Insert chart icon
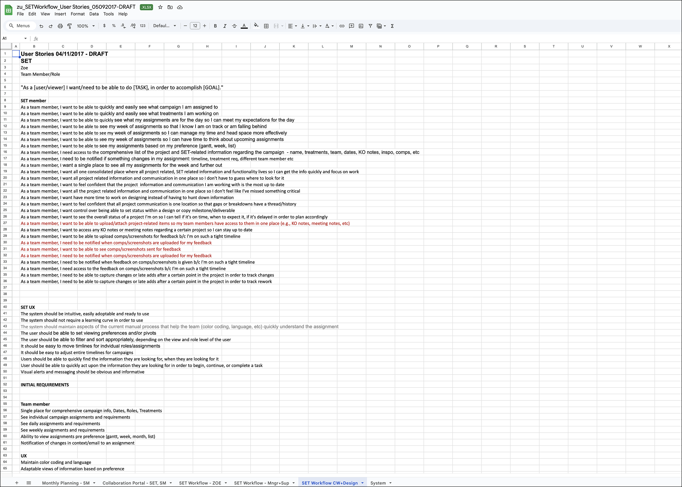 tap(361, 26)
